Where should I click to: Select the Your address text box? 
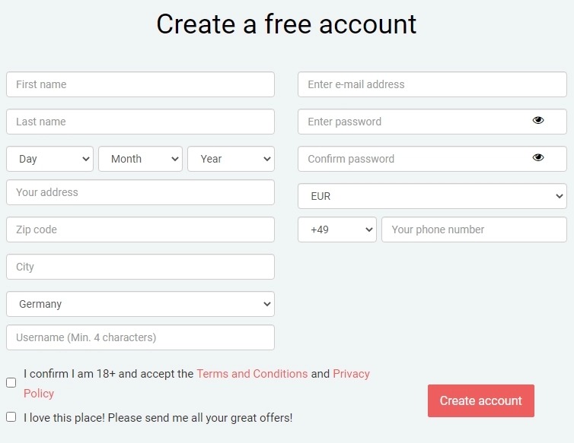[140, 192]
